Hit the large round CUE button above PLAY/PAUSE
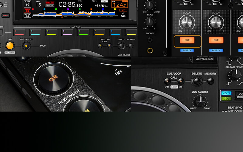 54,78
